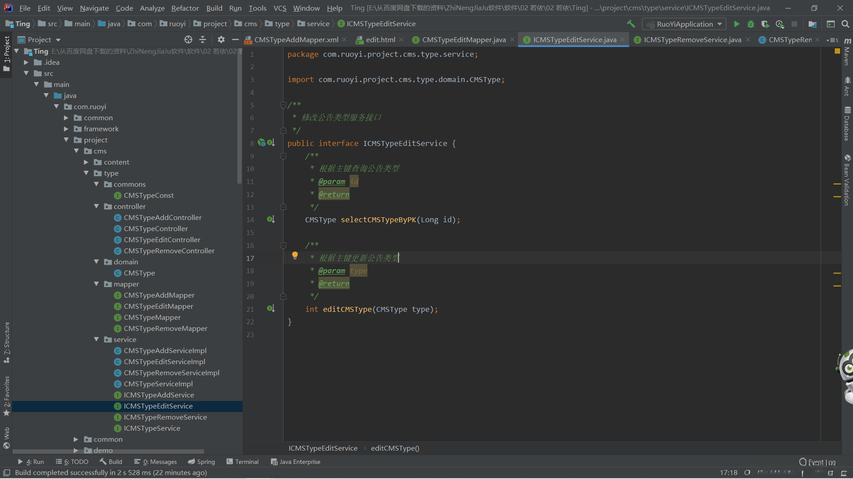Open the Project Structure icon

click(813, 24)
